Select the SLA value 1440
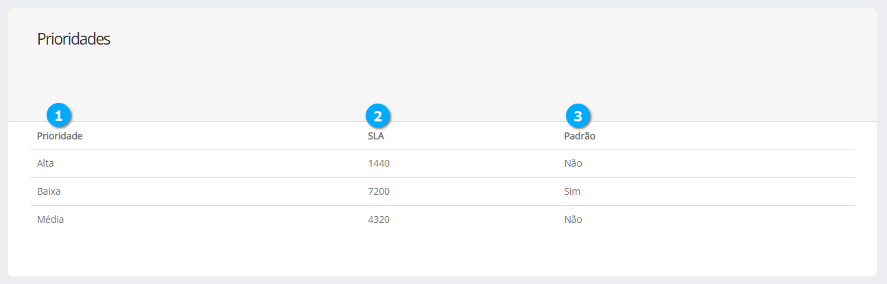Image resolution: width=887 pixels, height=284 pixels. [379, 163]
